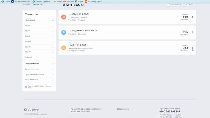Image resolution: width=210 pixels, height=118 pixels.
Task: Open the Главная страница bookmark
Action: pos(42,1)
